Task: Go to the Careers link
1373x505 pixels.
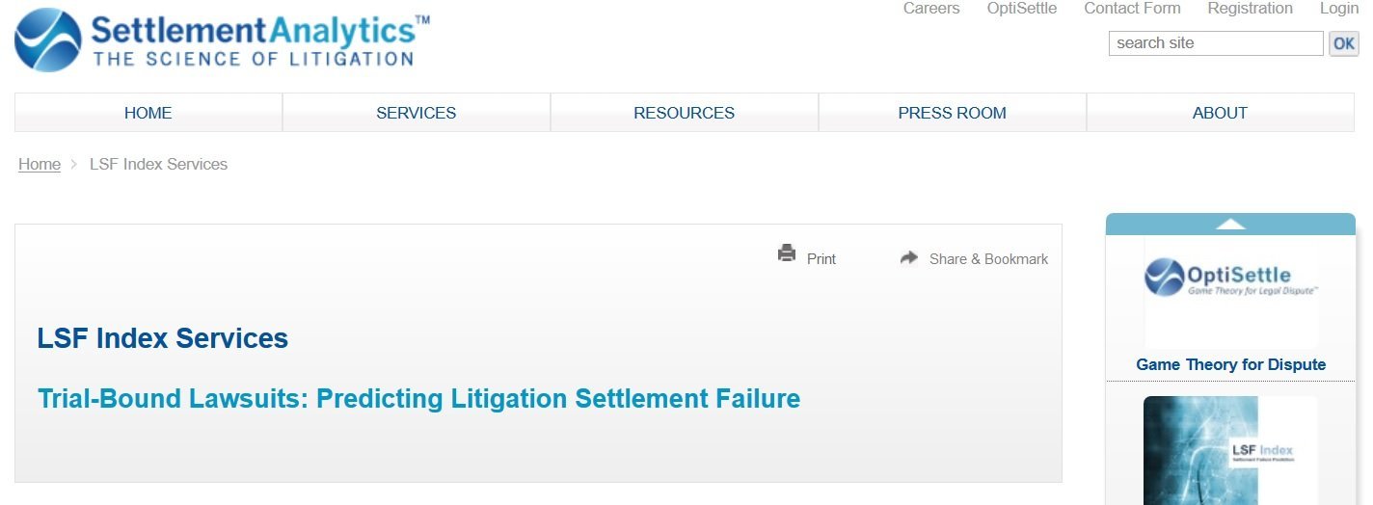Action: pos(931,9)
